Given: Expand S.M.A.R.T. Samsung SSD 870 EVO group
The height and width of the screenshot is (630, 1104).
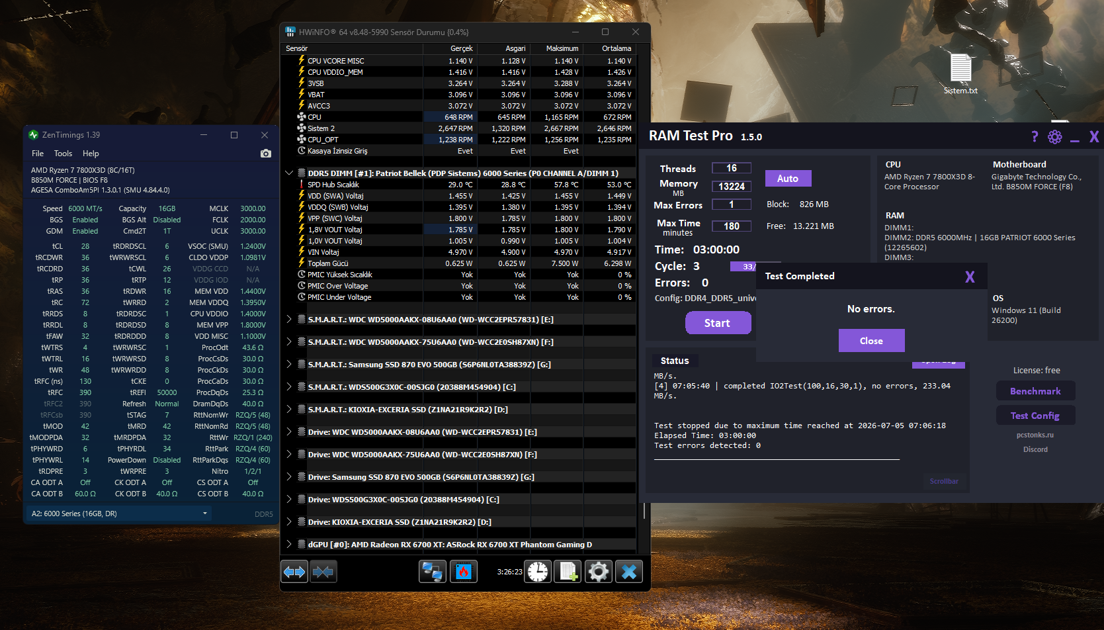Looking at the screenshot, I should [x=289, y=365].
